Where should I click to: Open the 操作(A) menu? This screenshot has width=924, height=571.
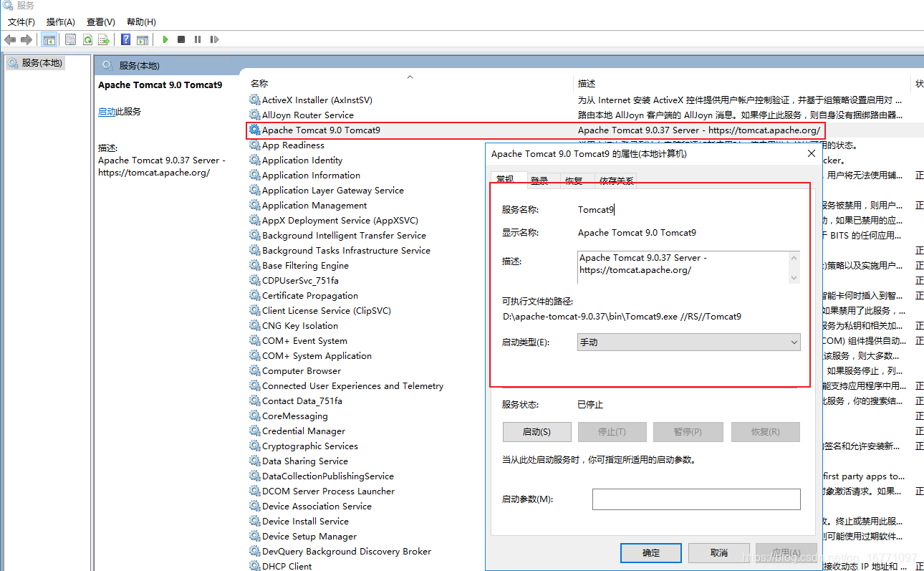(x=61, y=22)
